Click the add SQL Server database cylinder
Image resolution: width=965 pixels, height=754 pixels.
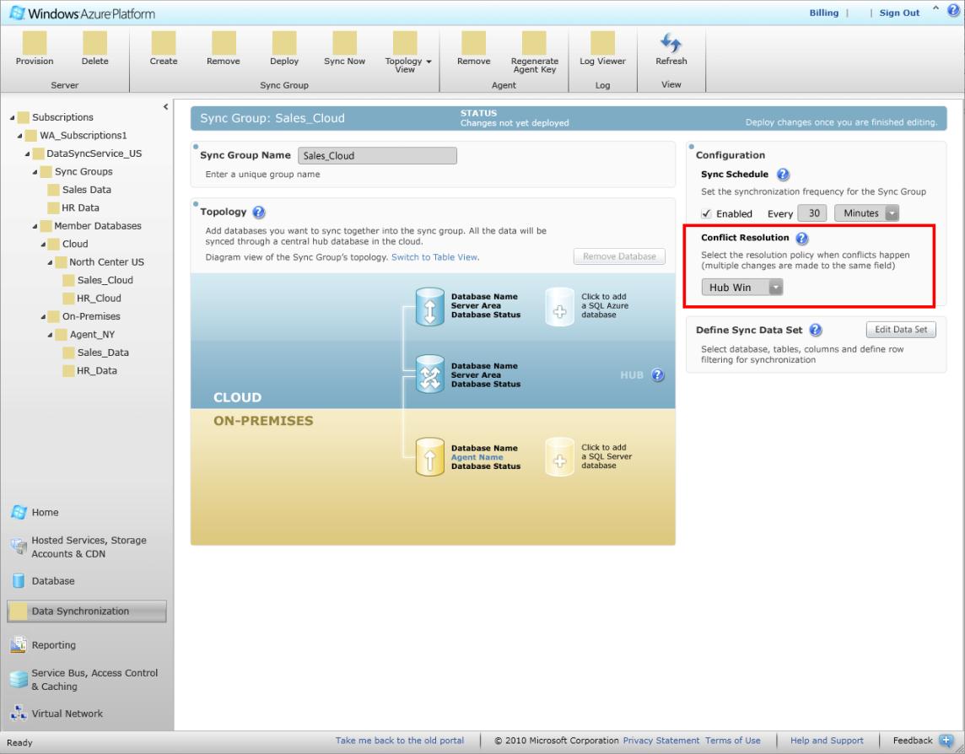click(x=559, y=457)
